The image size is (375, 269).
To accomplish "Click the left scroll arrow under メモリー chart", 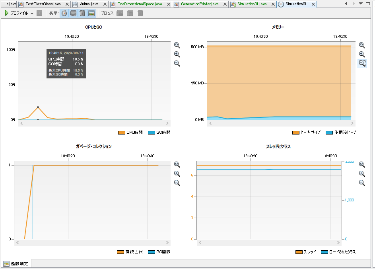I will [x=210, y=123].
